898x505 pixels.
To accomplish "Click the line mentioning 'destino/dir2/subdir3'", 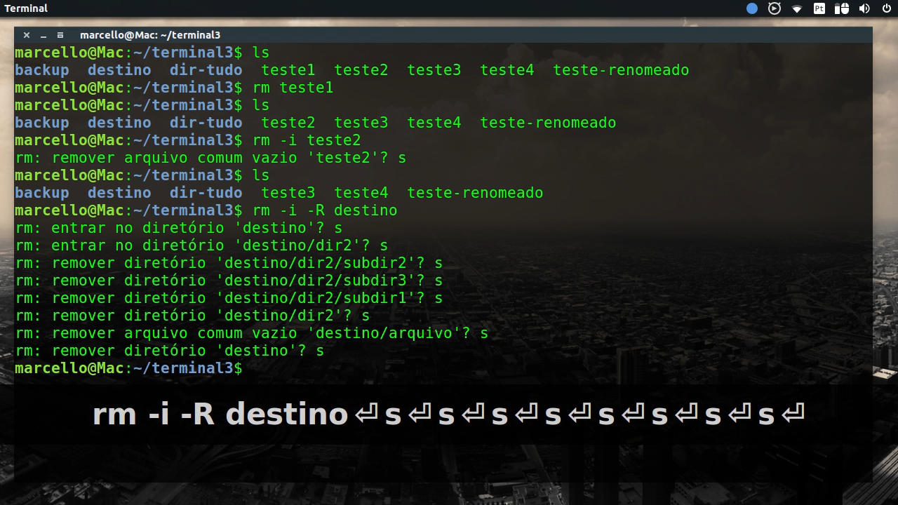I will (x=229, y=281).
